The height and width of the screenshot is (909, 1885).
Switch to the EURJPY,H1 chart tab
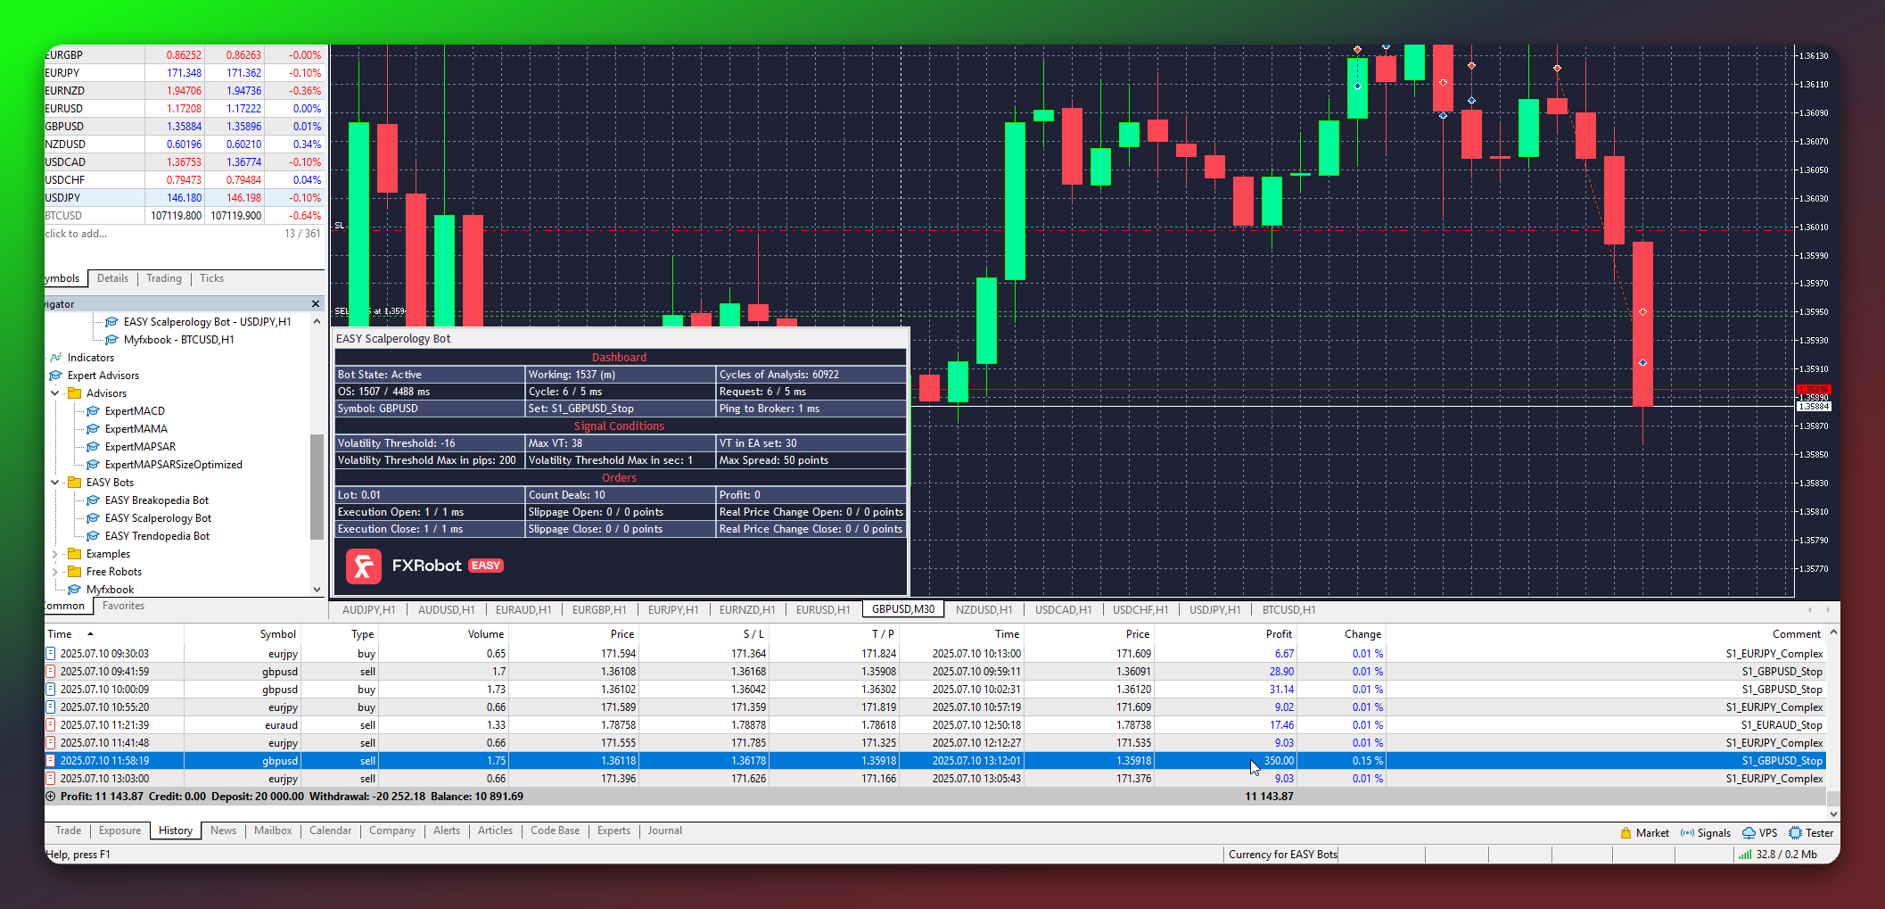672,610
